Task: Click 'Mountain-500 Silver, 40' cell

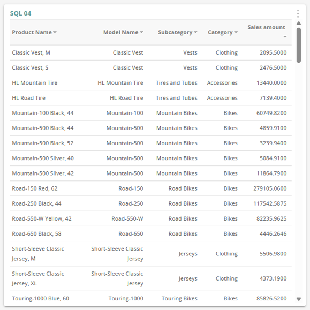Action: [x=43, y=158]
